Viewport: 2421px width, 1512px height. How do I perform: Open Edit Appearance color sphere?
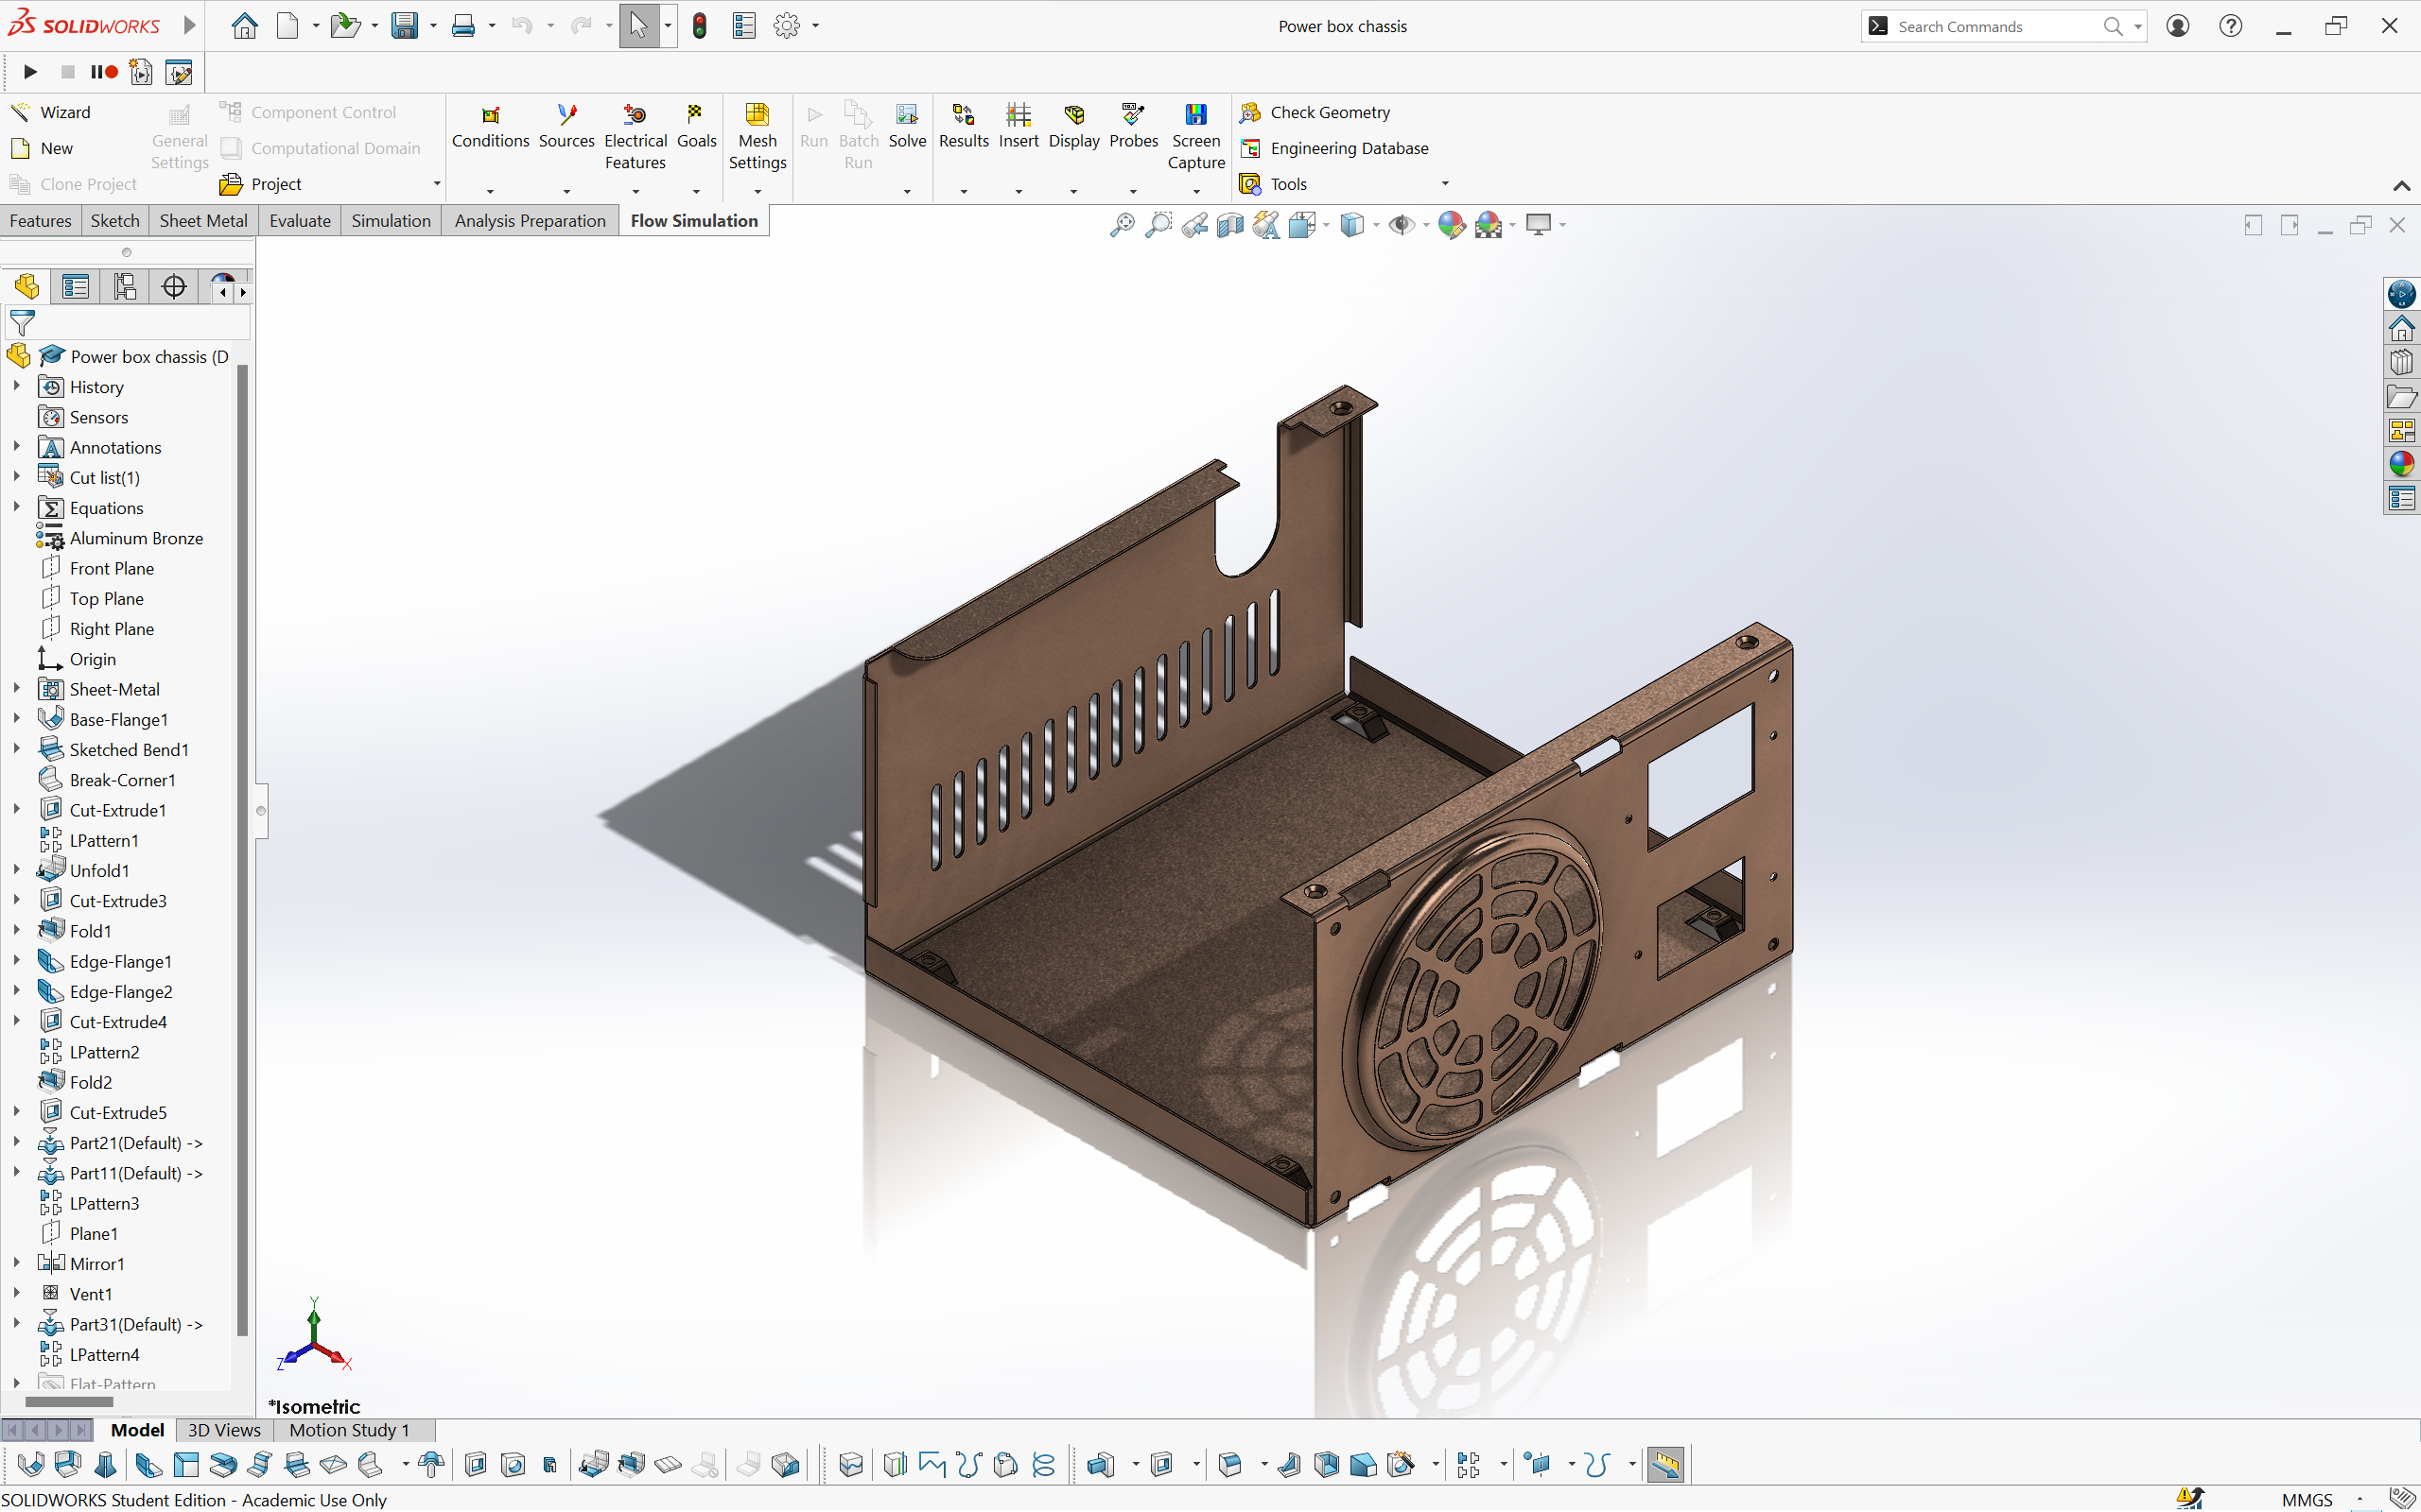click(x=1451, y=225)
